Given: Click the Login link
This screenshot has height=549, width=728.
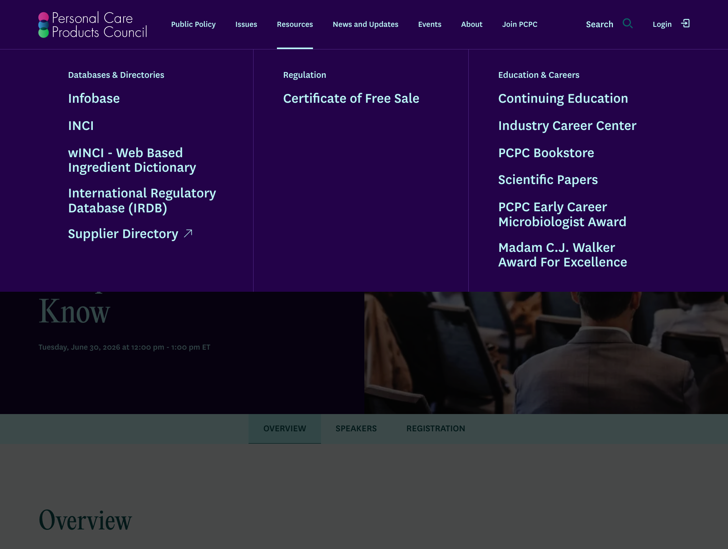Looking at the screenshot, I should (662, 24).
